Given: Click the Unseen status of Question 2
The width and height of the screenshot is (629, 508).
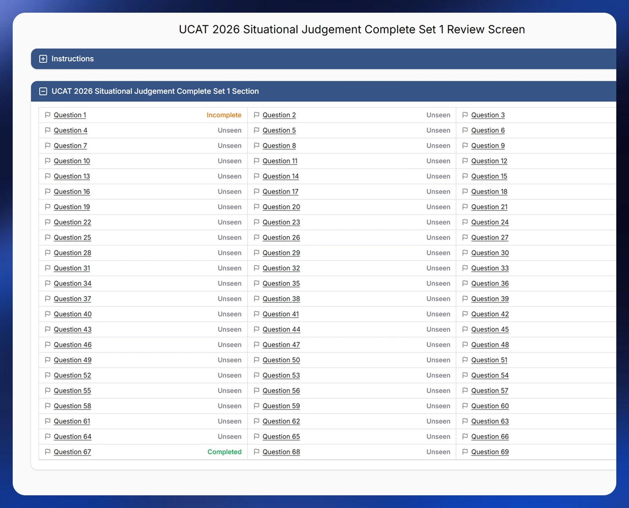Looking at the screenshot, I should pos(438,115).
